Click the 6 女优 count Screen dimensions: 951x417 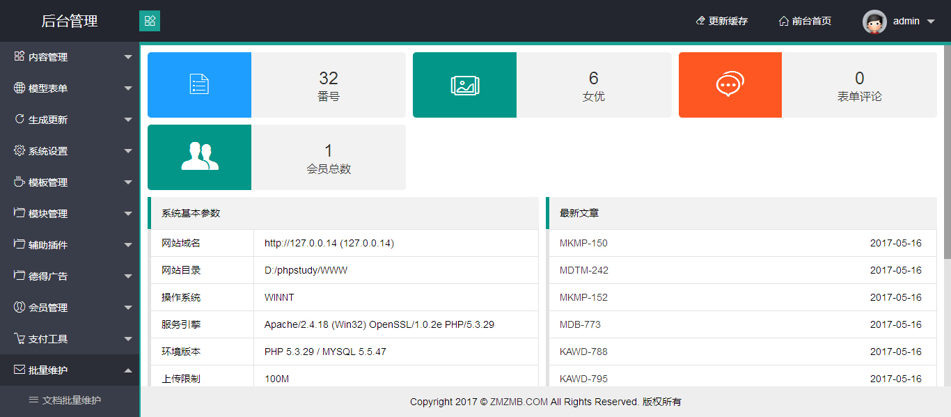point(594,78)
